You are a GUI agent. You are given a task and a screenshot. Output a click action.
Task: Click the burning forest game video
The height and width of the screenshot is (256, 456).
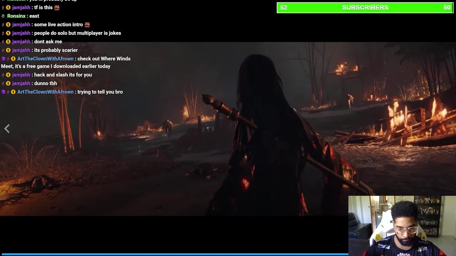pyautogui.click(x=228, y=129)
